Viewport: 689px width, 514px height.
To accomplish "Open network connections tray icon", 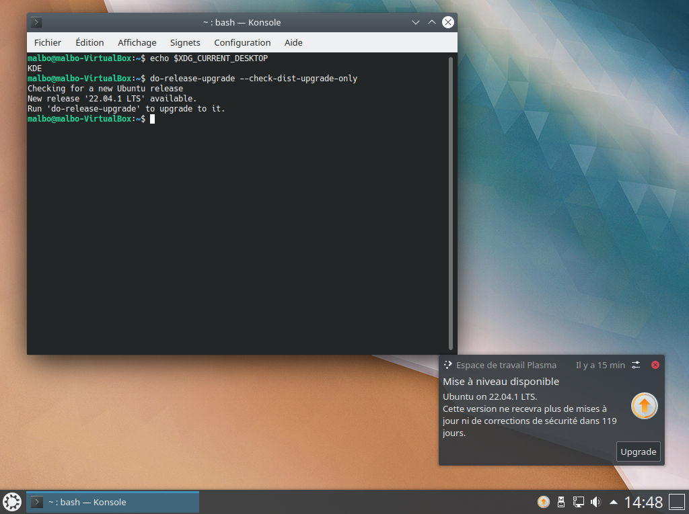I will click(x=578, y=502).
